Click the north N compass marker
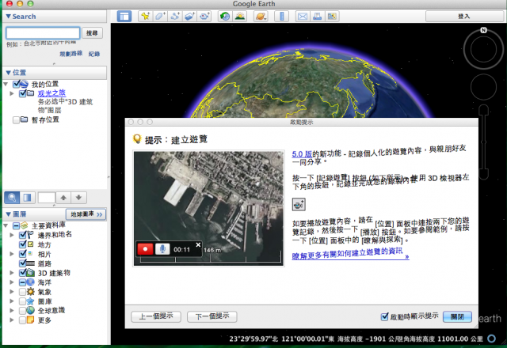507x348 pixels. pos(483,30)
